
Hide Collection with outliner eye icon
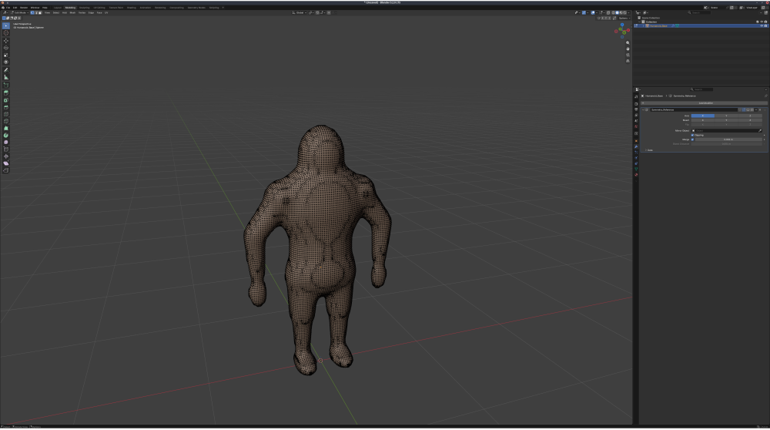point(762,22)
